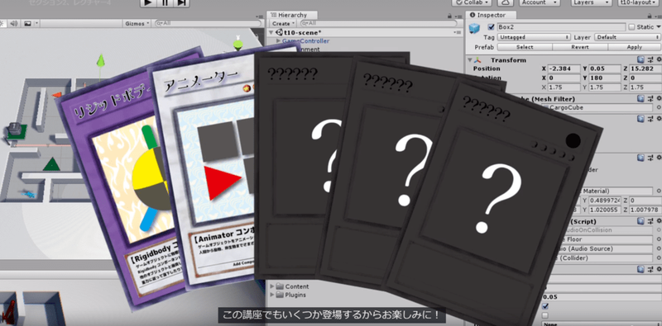Open the t10-layout layout dropdown
662x326 pixels.
(x=638, y=2)
